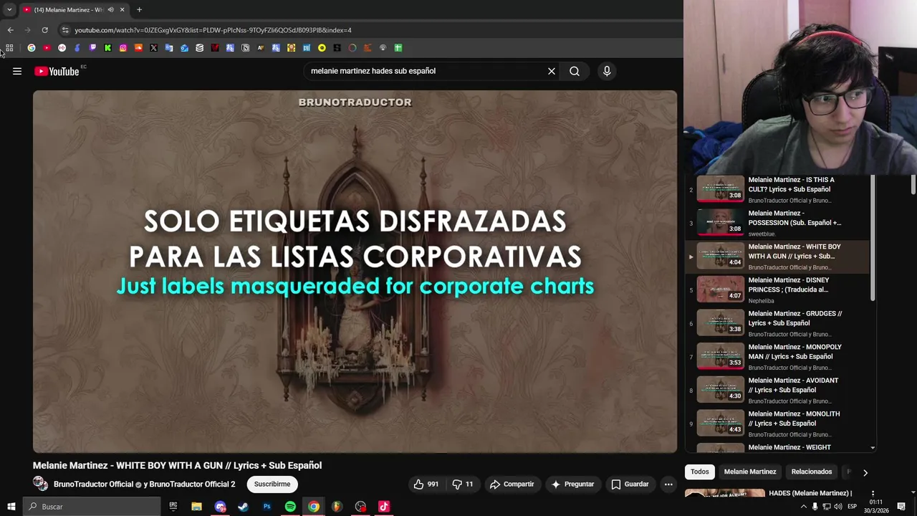The height and width of the screenshot is (516, 917).
Task: Open the Windows notification center
Action: [901, 507]
